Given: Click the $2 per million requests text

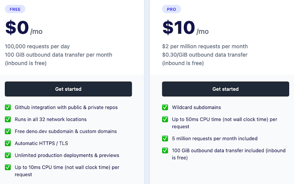Looking at the screenshot, I should 205,46.
